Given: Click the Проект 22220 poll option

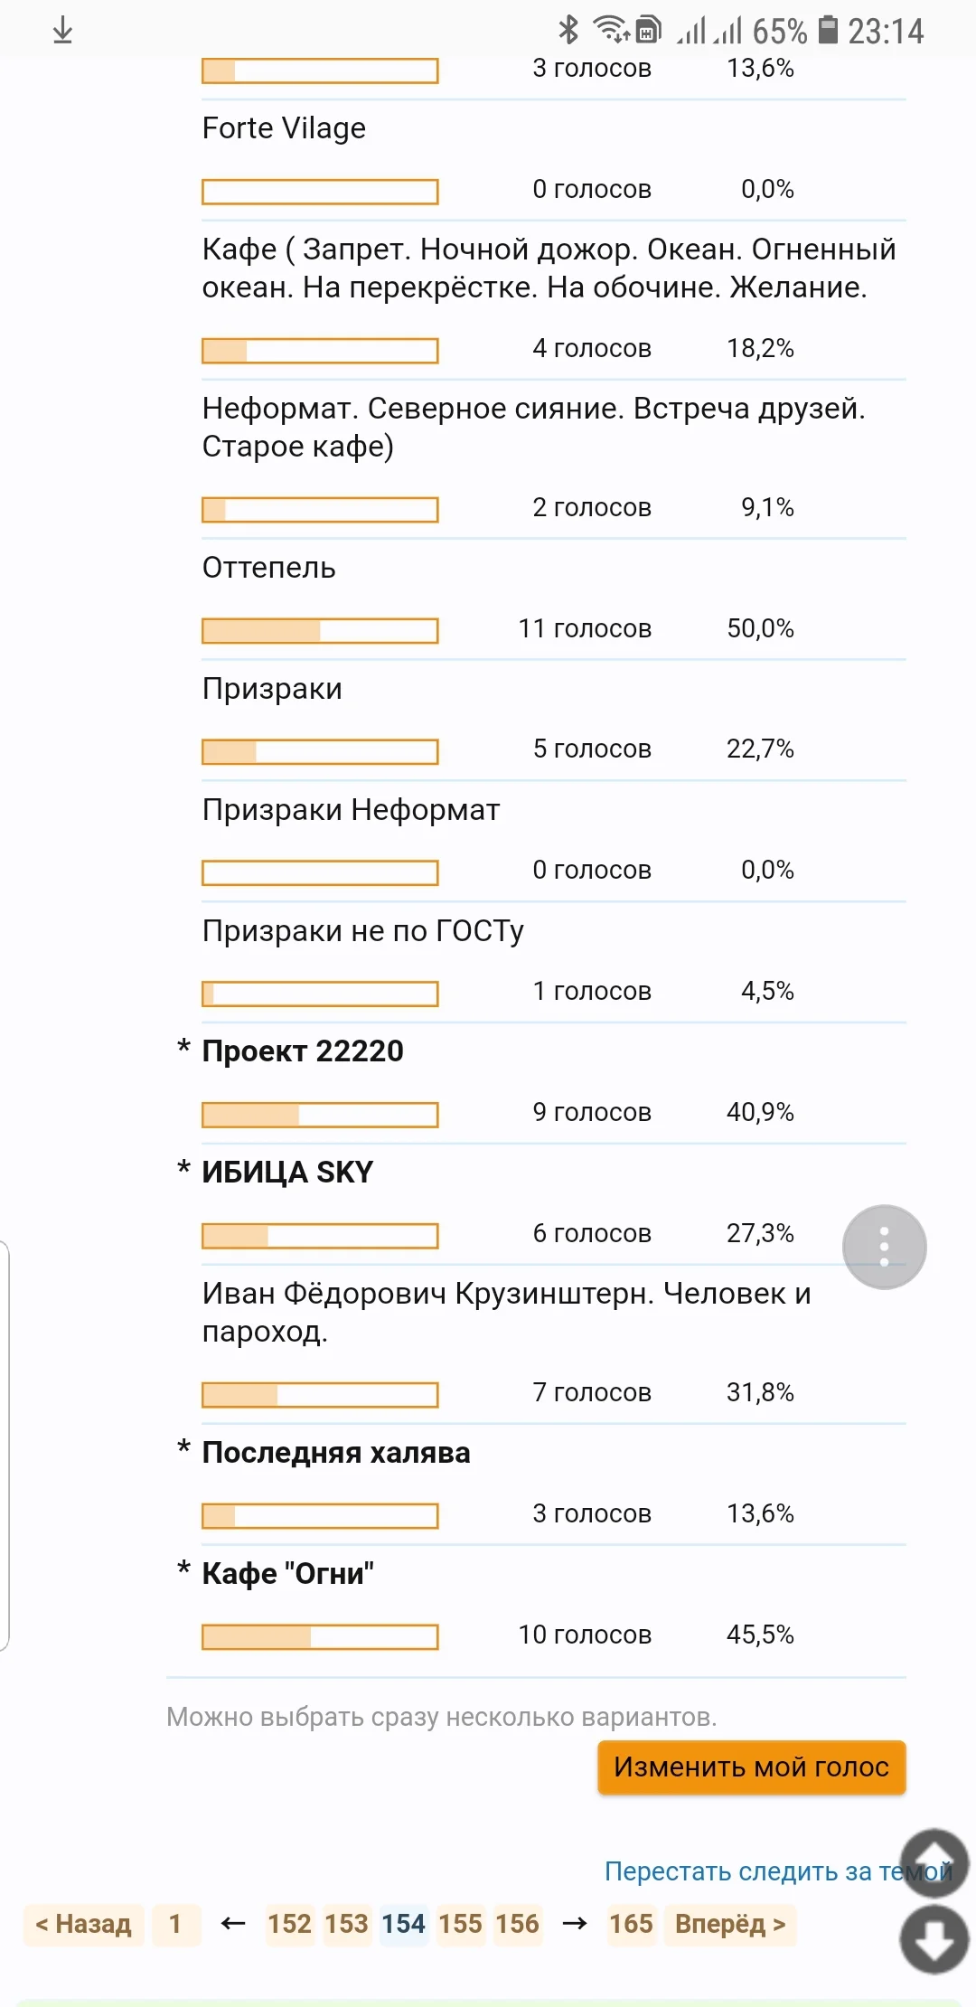Looking at the screenshot, I should 303,1051.
